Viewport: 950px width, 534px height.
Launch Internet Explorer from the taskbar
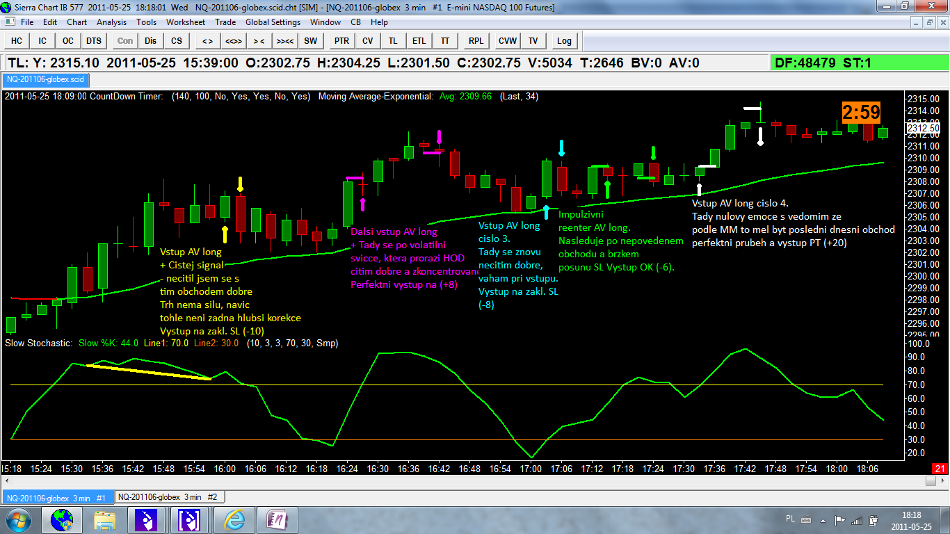pyautogui.click(x=234, y=519)
